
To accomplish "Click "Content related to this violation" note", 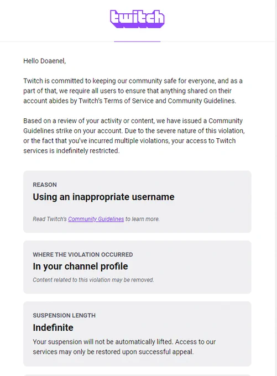I will click(93, 280).
